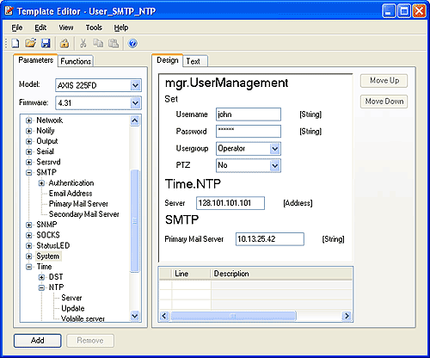Expand the Network tree node
The height and width of the screenshot is (358, 430).
[x=28, y=120]
